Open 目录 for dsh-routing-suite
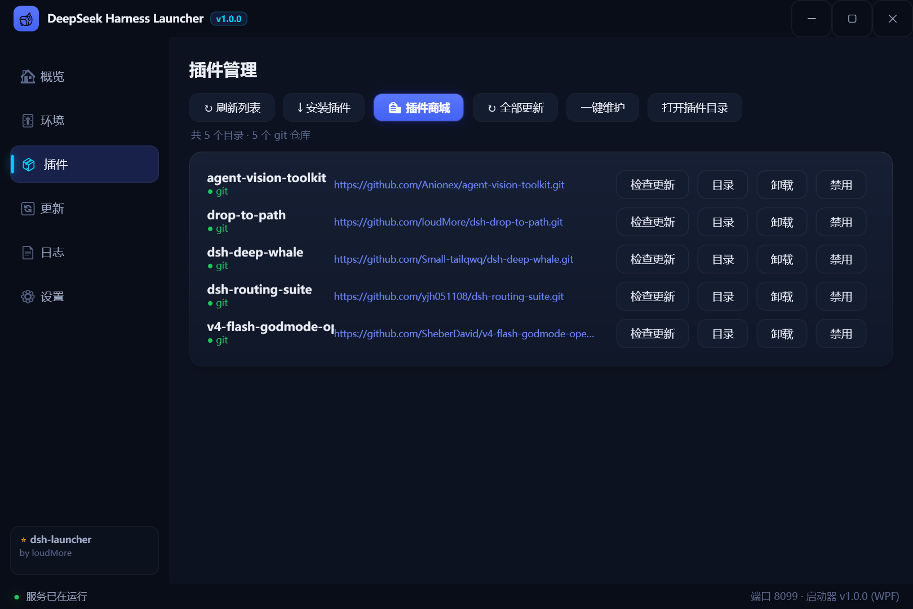 tap(723, 297)
